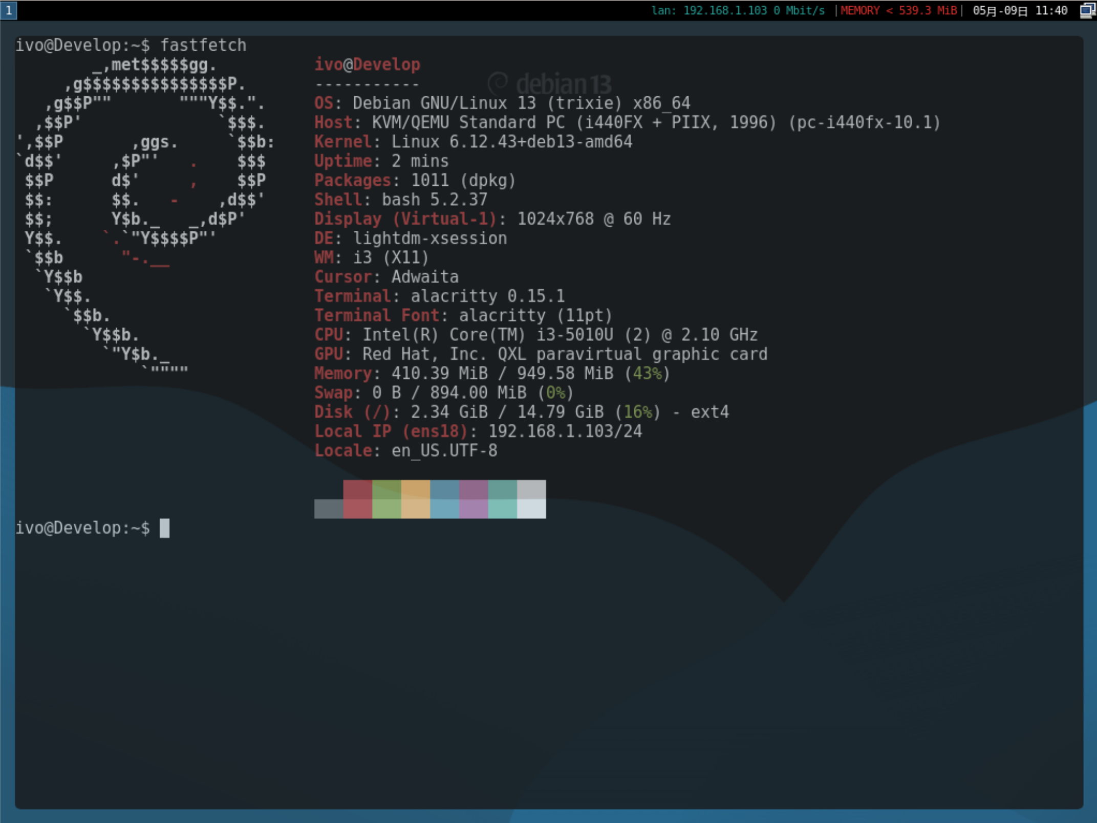The image size is (1097, 823).
Task: Click the red color block
Action: click(357, 499)
